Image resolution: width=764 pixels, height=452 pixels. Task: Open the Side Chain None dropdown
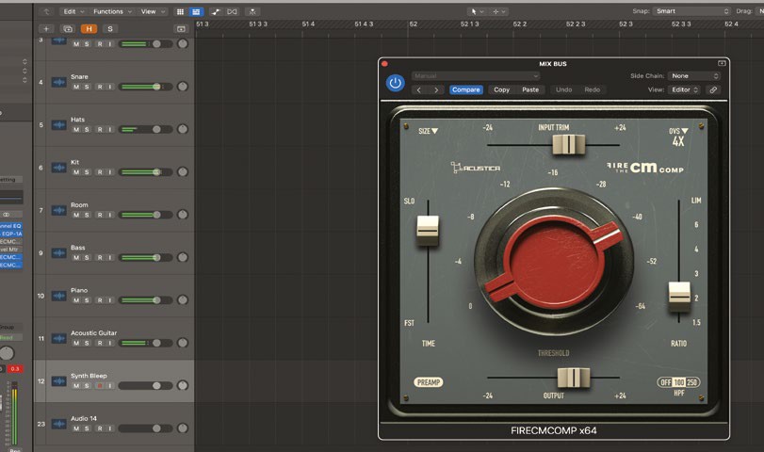coord(694,76)
